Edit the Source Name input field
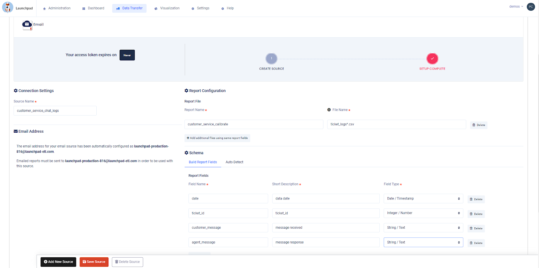The width and height of the screenshot is (539, 268). [55, 111]
